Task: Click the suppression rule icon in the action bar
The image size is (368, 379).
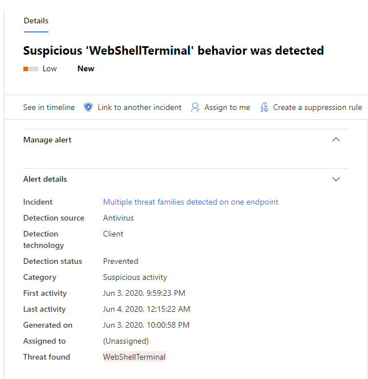Action: (x=264, y=107)
